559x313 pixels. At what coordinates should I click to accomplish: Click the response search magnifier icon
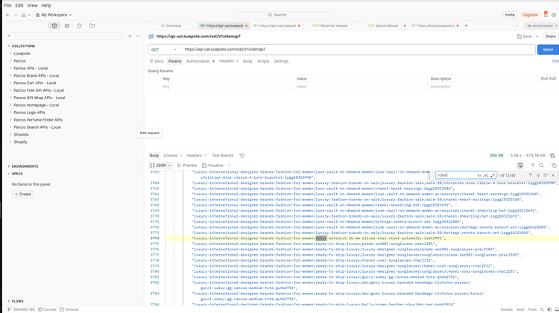point(541,165)
